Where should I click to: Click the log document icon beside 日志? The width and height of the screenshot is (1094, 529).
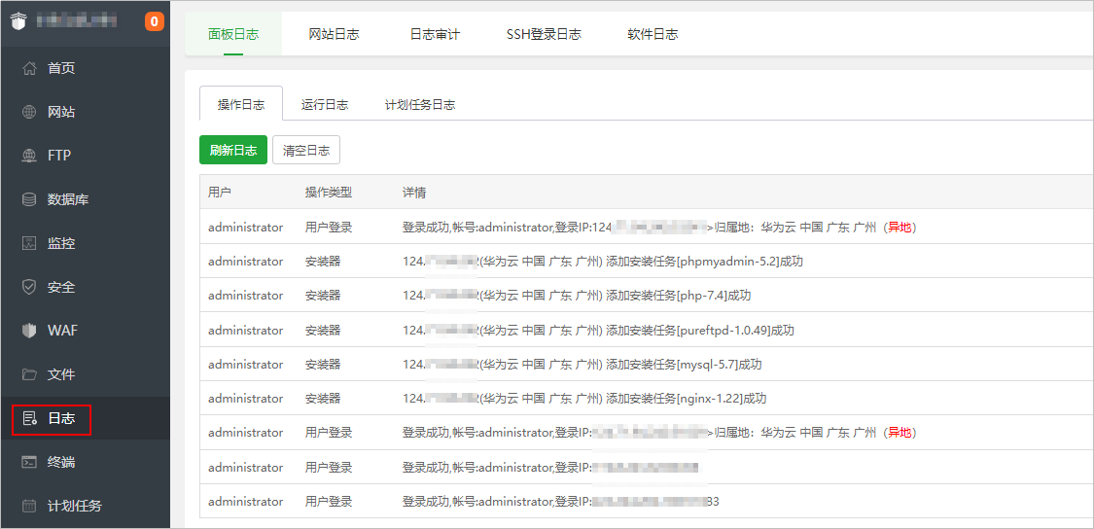(29, 419)
